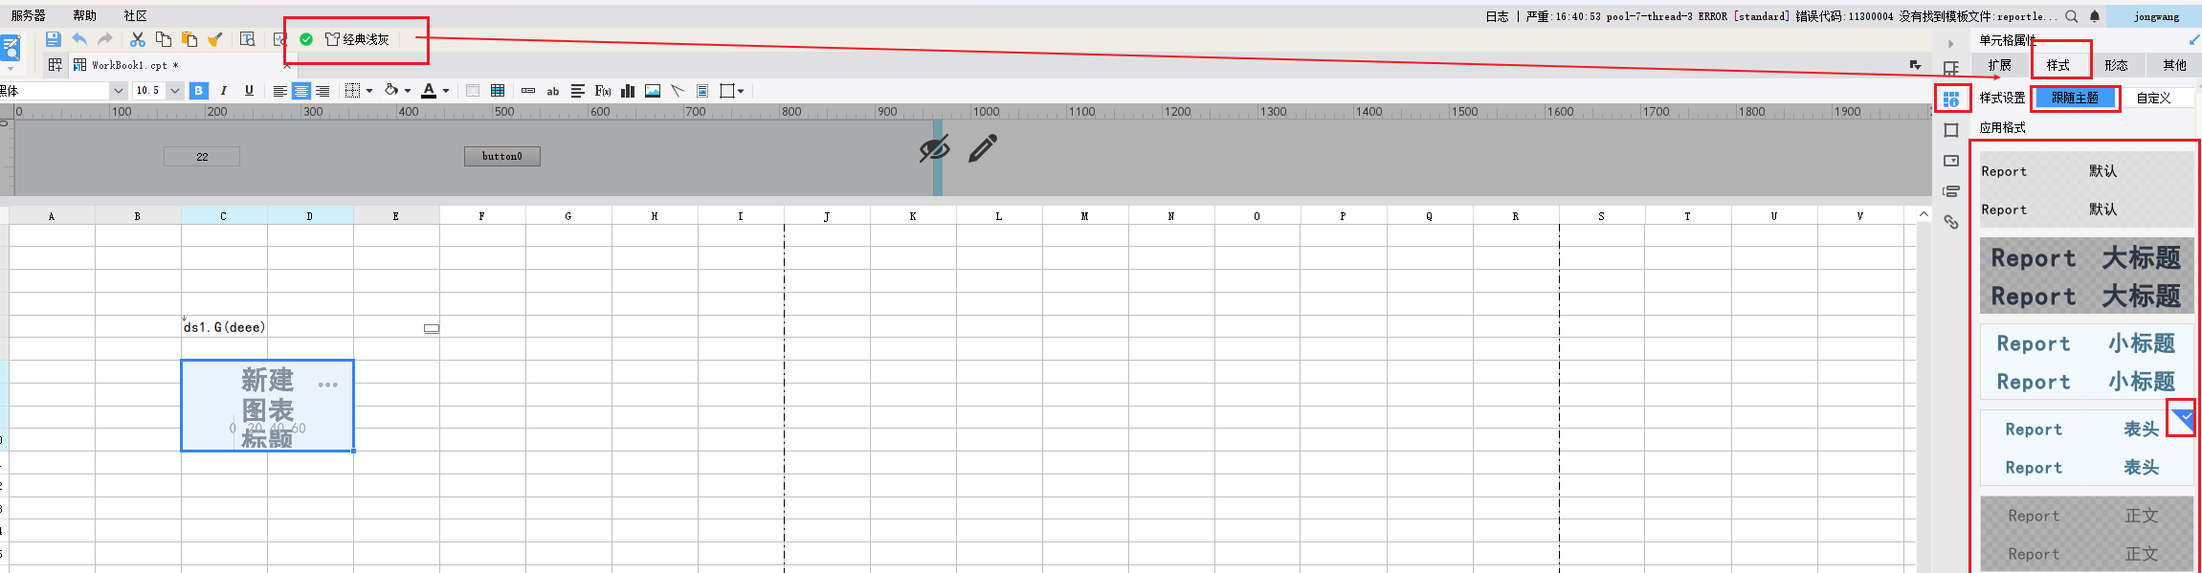Toggle underline formatting

coord(250,91)
